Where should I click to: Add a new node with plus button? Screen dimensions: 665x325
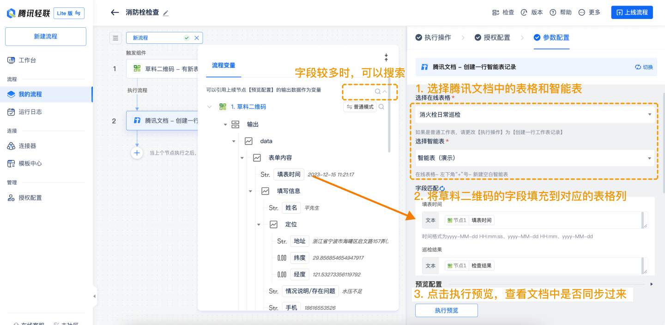click(x=137, y=153)
